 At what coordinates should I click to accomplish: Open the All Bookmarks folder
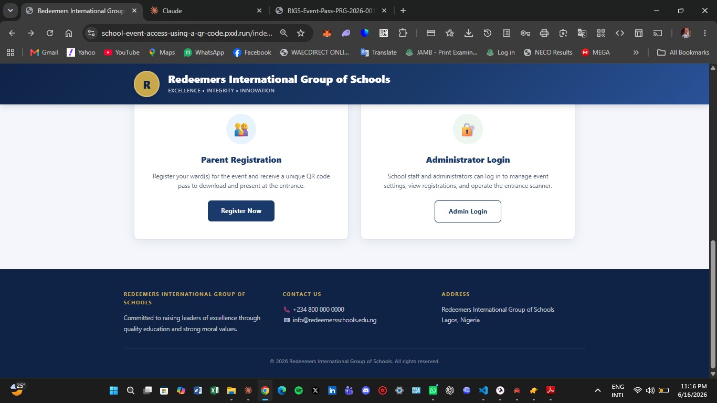(x=683, y=52)
